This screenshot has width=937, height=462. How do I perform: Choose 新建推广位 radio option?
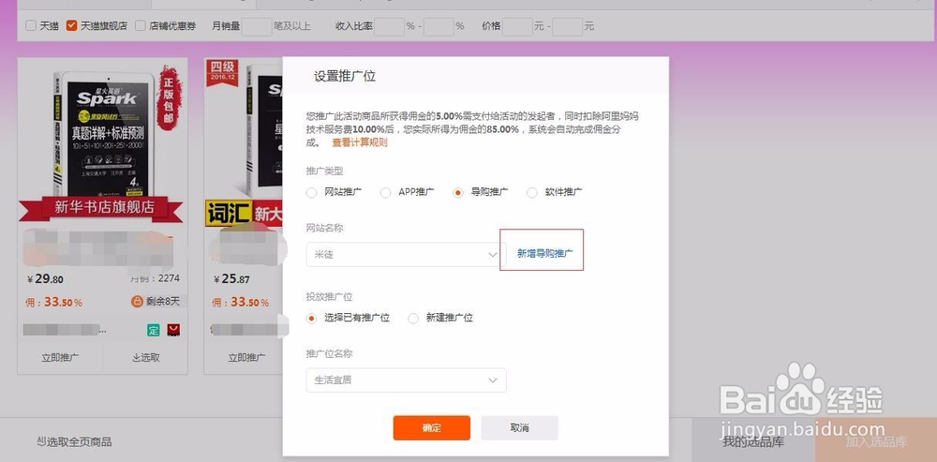[413, 318]
